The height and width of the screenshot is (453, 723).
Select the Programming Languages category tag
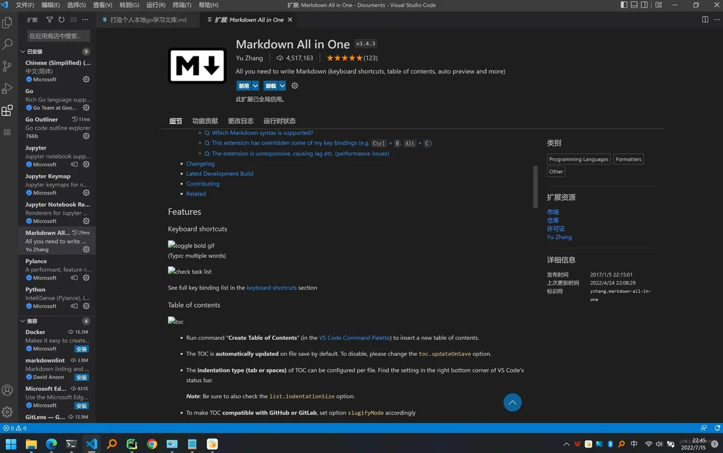coord(579,159)
